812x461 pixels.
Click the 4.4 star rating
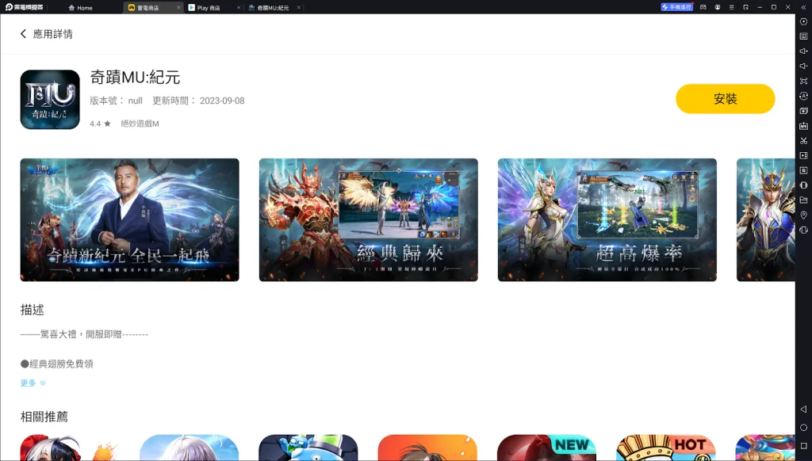100,124
